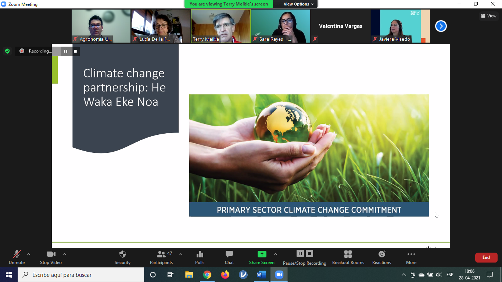Stop recording from bottom toolbar

pyautogui.click(x=309, y=253)
